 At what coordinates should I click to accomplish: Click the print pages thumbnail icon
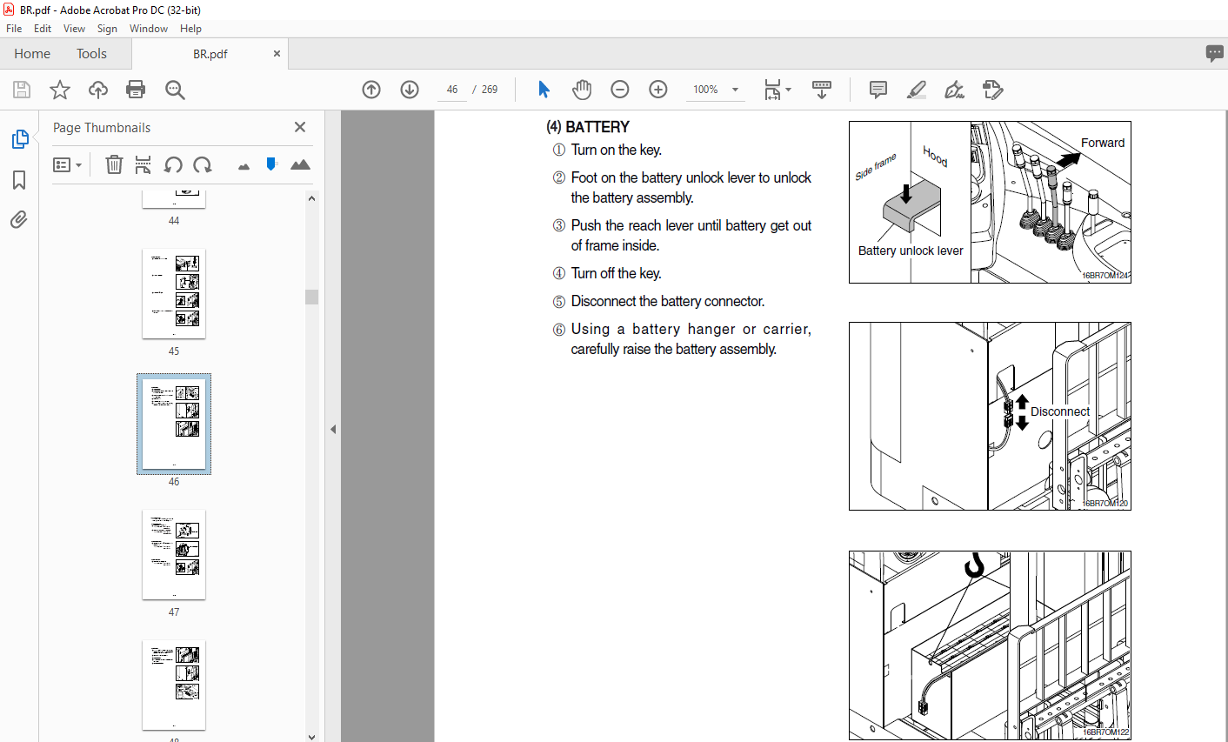143,164
